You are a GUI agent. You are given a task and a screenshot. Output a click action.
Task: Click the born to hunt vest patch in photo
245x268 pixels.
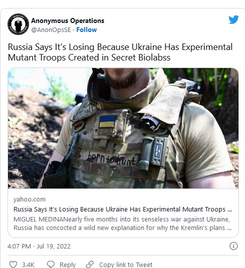tap(111, 159)
